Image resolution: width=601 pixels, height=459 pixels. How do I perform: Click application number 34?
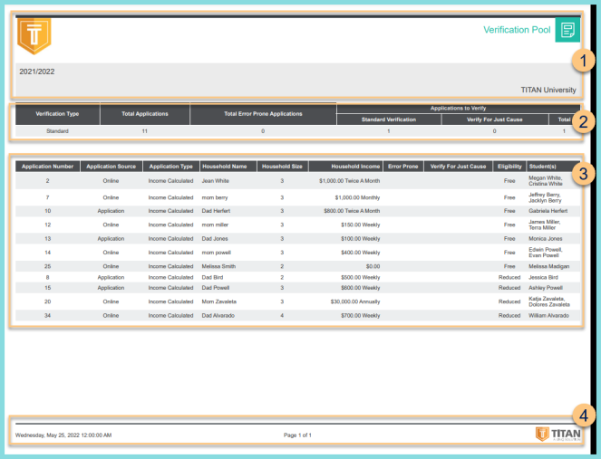pyautogui.click(x=47, y=316)
